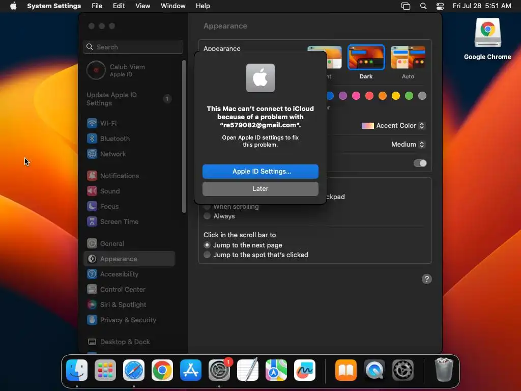This screenshot has width=521, height=391.
Task: Open the Apple menu
Action: click(13, 6)
